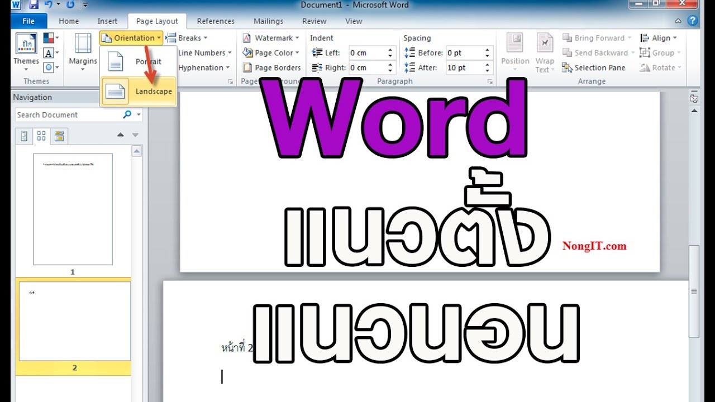Image resolution: width=715 pixels, height=402 pixels.
Task: Browse pages view in Navigation pane
Action: click(x=41, y=136)
